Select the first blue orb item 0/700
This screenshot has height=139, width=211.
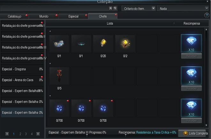point(59,108)
